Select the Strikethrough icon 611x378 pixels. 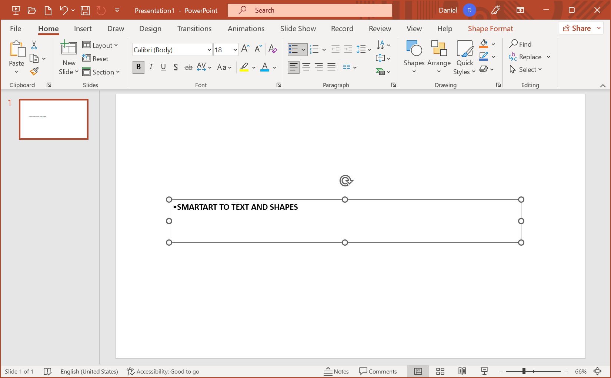point(188,67)
